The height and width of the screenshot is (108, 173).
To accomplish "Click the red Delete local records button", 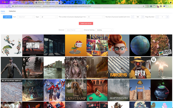I will point(86,23).
